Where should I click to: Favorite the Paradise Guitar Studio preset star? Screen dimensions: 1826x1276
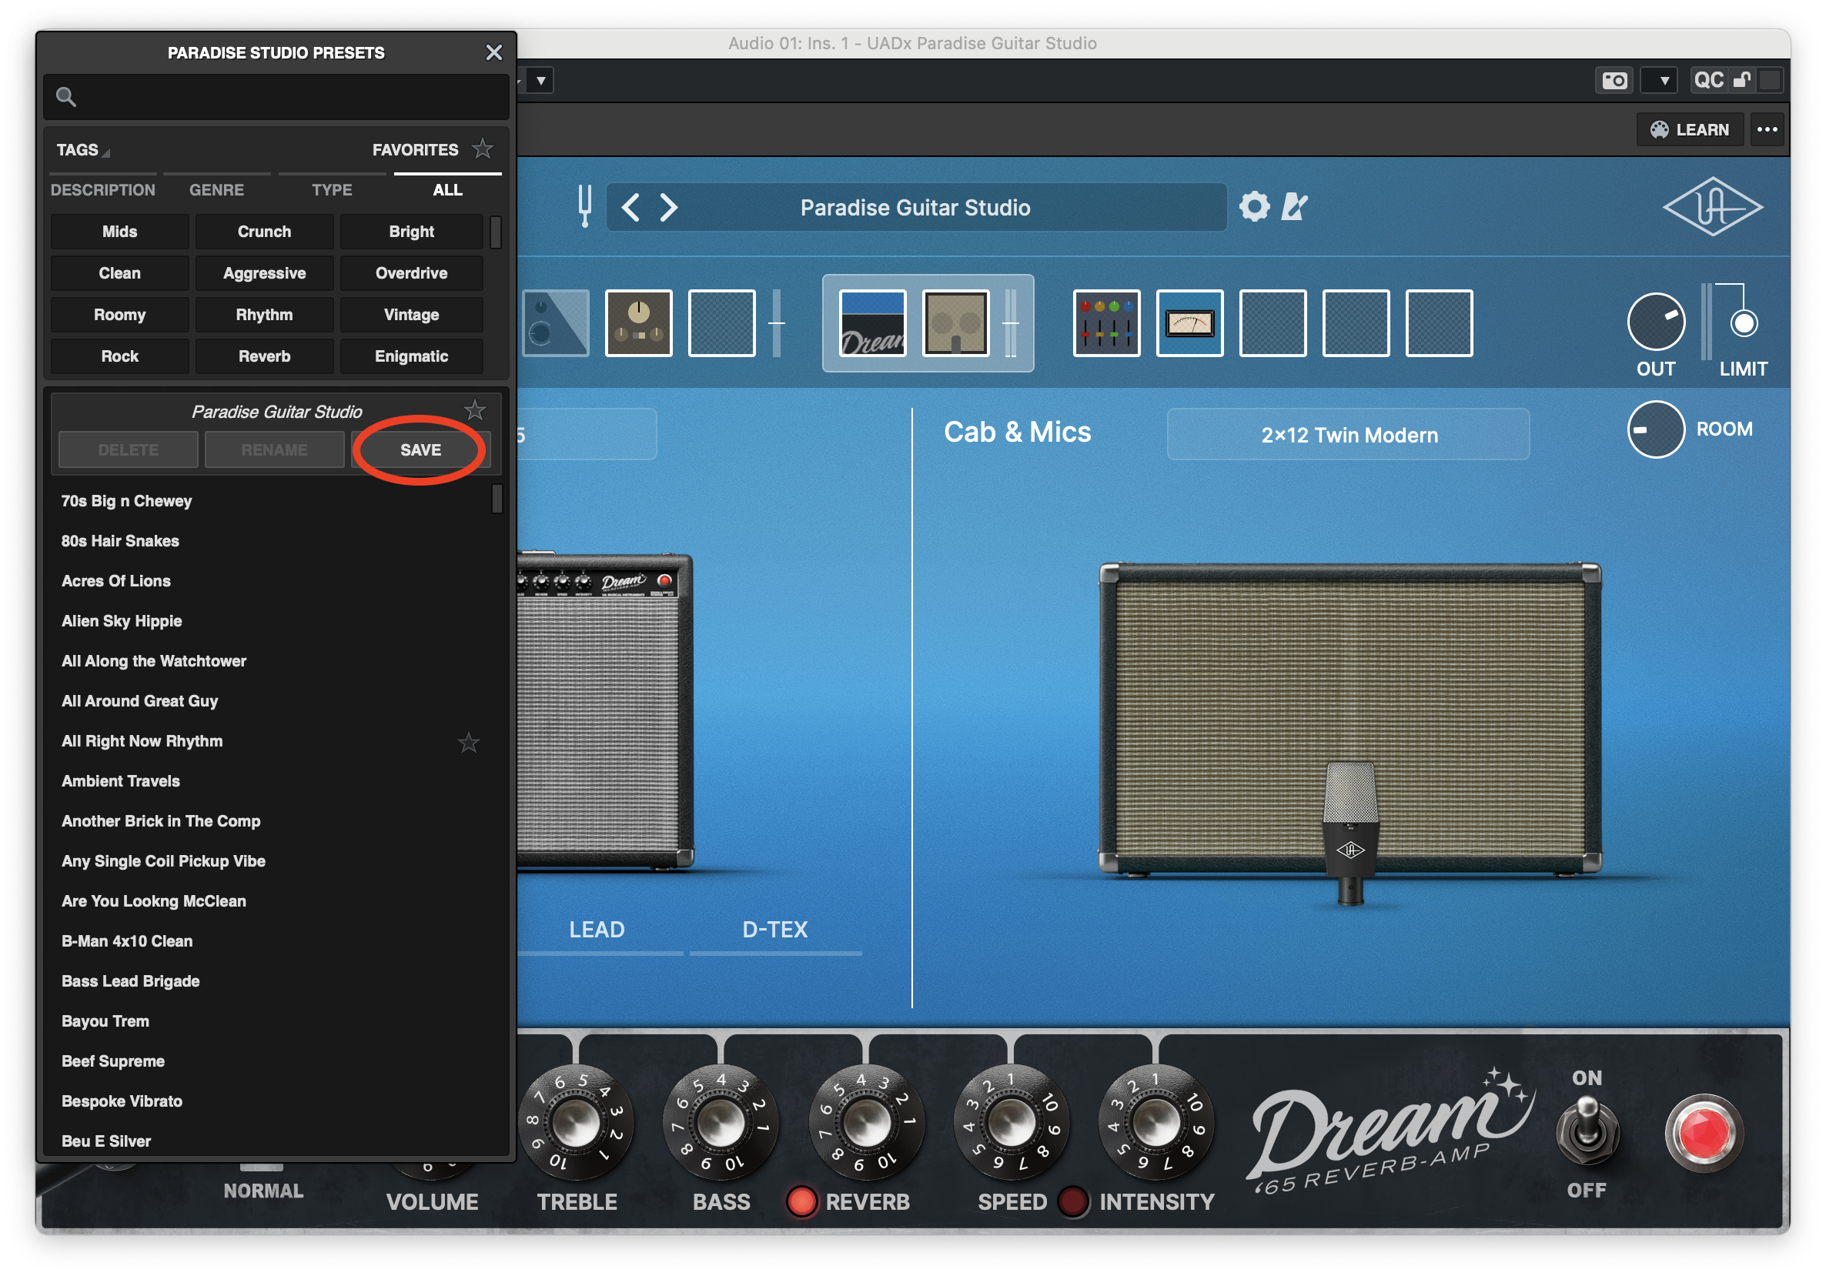click(x=475, y=410)
